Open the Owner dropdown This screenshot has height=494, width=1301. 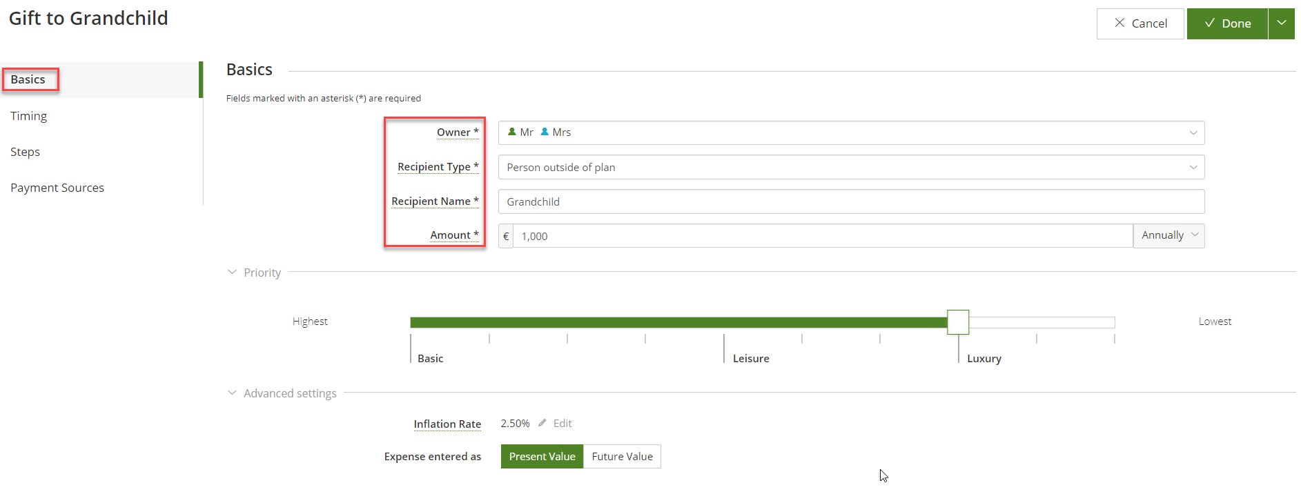pos(850,132)
